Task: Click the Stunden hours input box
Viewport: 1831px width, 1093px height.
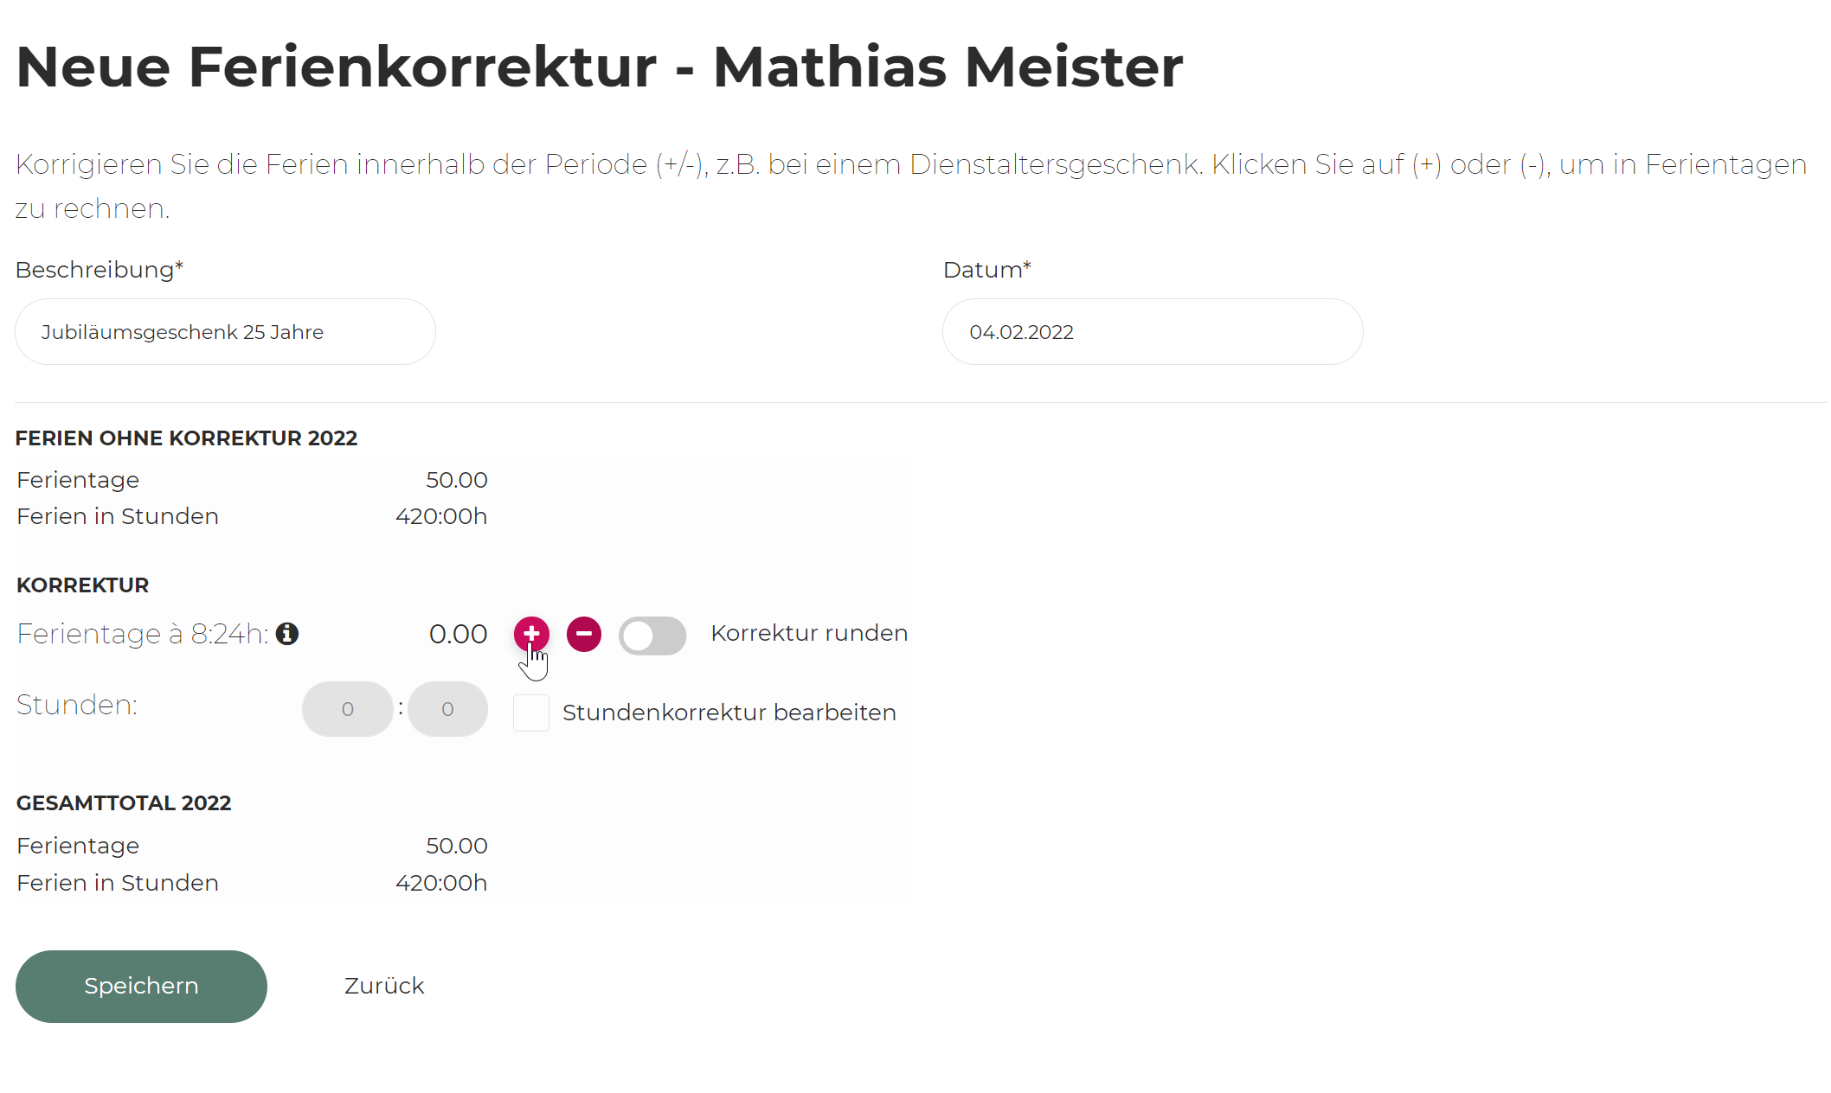Action: tap(348, 709)
